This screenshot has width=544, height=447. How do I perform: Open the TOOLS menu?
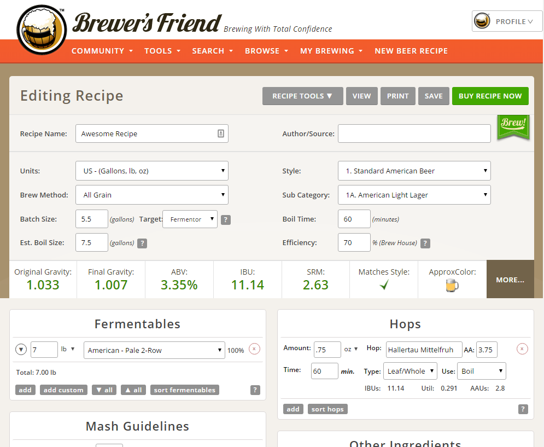pyautogui.click(x=162, y=51)
